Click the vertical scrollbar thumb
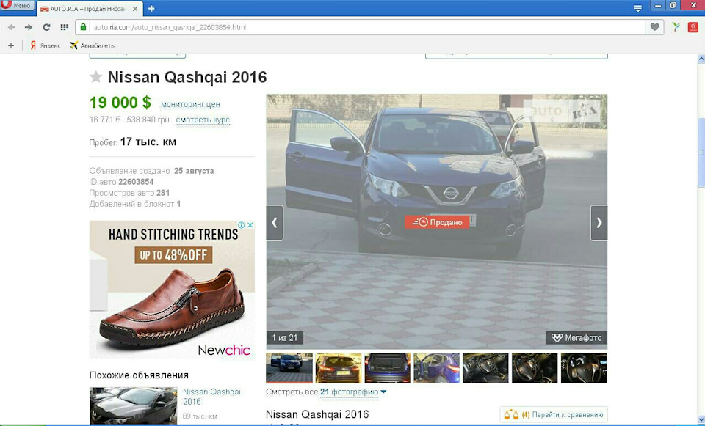This screenshot has width=705, height=426. (x=701, y=153)
